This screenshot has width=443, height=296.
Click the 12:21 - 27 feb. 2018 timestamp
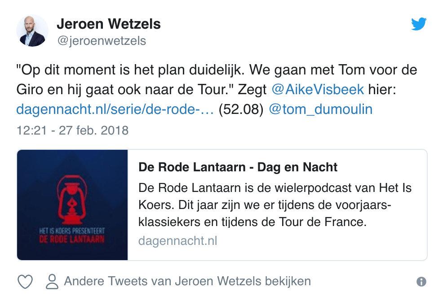72,131
